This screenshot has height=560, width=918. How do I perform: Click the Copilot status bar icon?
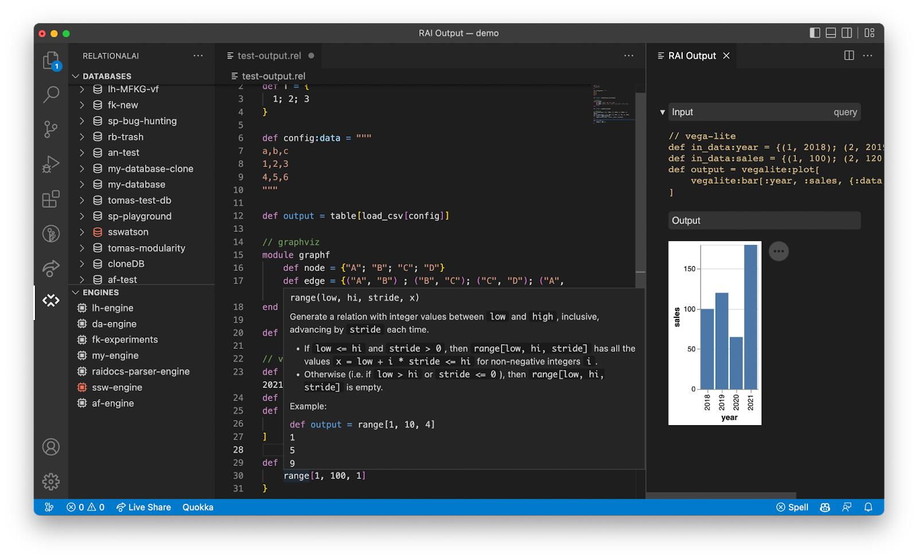click(825, 507)
